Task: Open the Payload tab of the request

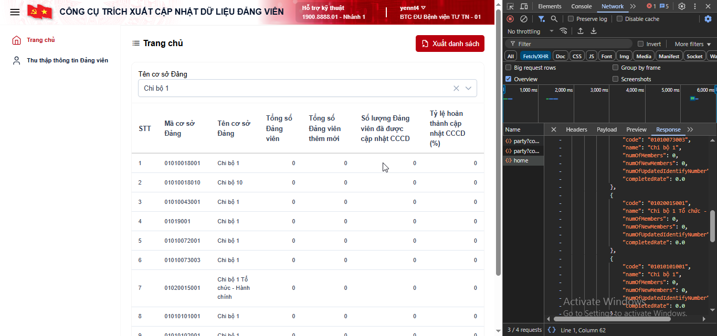Action: (606, 129)
